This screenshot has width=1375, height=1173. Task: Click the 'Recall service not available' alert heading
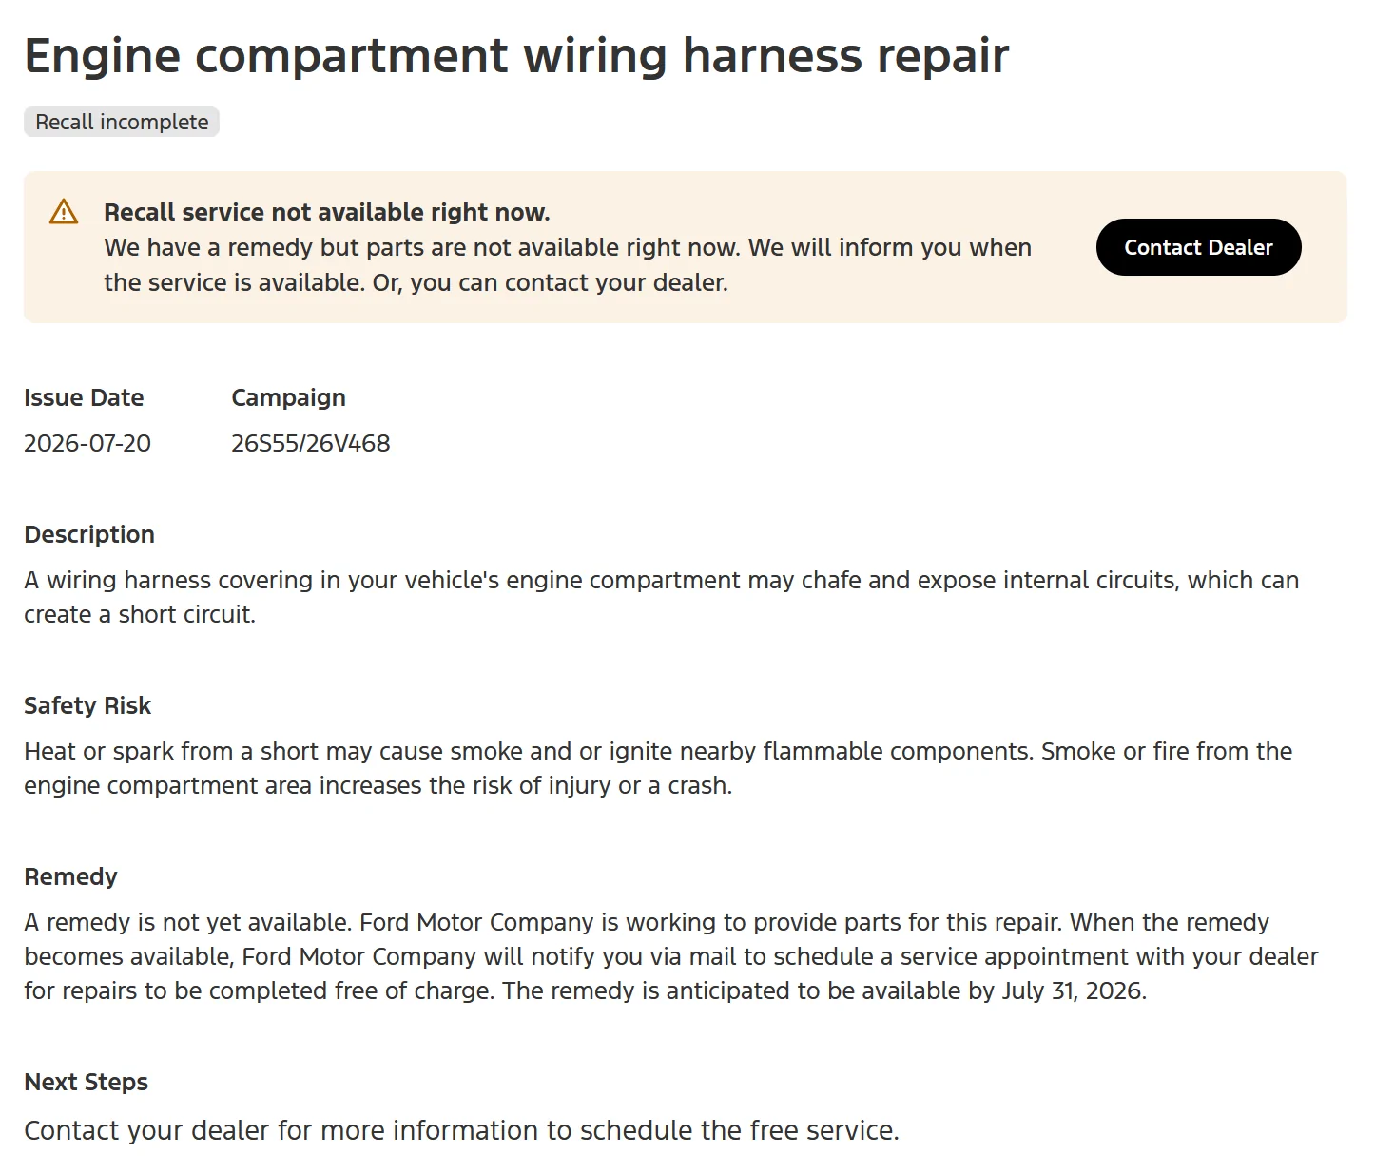[327, 212]
